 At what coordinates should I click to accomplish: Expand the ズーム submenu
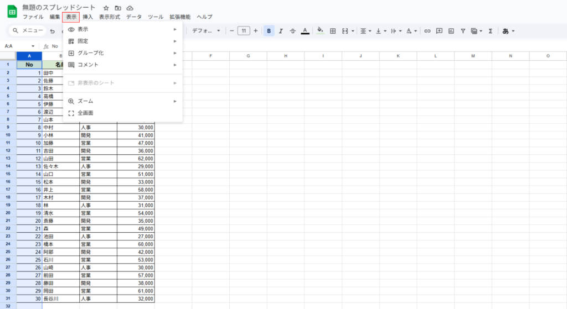click(x=122, y=101)
